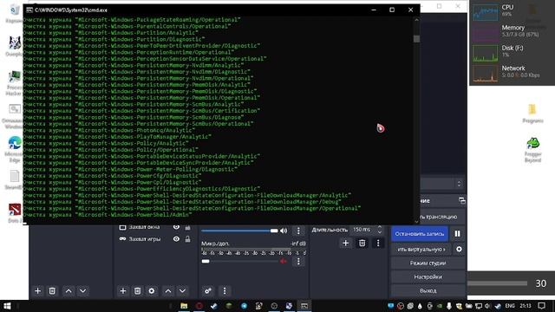The image size is (555, 312).
Task: Enable Режим студии studio mode
Action: click(428, 263)
